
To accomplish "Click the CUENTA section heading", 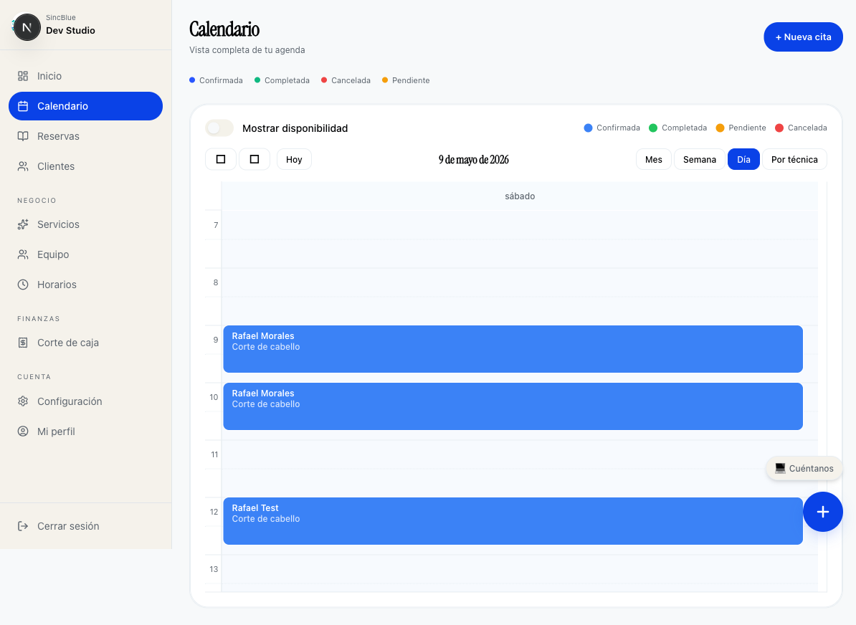I will (x=34, y=376).
